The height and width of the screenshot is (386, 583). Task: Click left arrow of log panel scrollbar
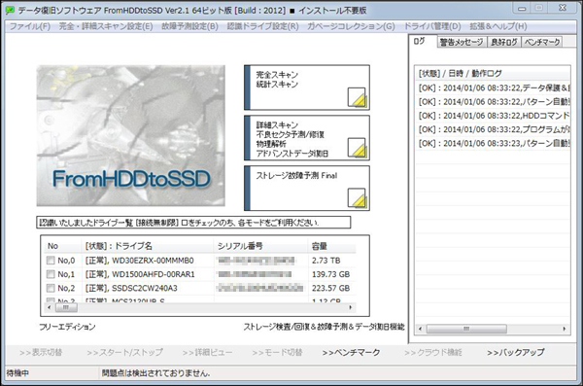[x=420, y=329]
